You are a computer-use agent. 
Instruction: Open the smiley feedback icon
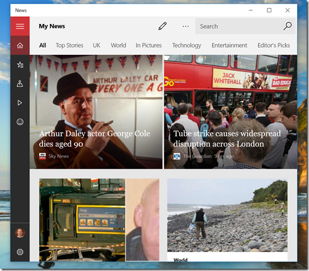click(20, 122)
